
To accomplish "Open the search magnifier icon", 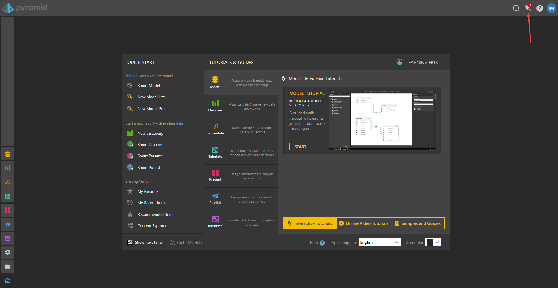I will [x=516, y=8].
